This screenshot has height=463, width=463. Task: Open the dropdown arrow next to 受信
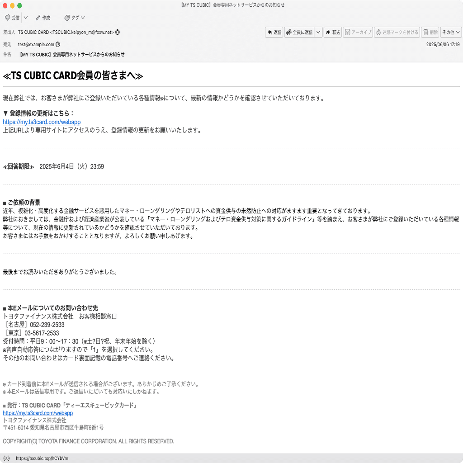pos(26,18)
